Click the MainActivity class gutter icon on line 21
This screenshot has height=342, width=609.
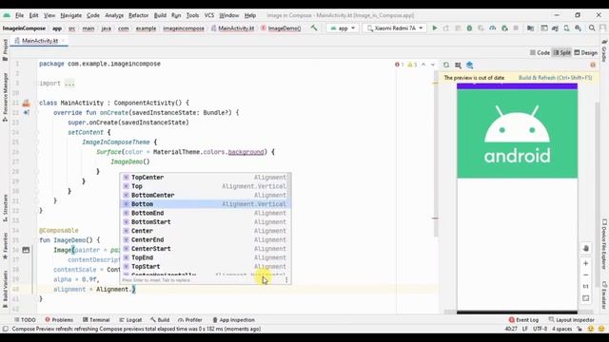click(x=26, y=103)
